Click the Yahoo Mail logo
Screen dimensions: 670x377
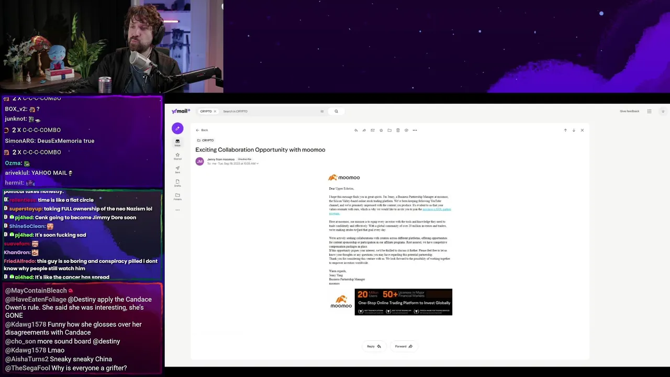[181, 111]
